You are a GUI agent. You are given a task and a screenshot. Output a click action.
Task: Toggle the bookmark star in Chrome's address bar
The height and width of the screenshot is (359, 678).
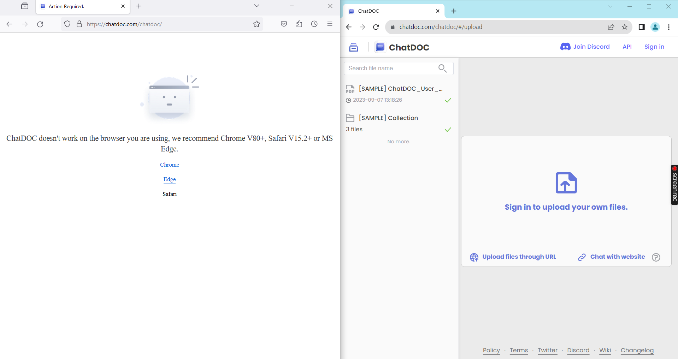[x=625, y=27]
